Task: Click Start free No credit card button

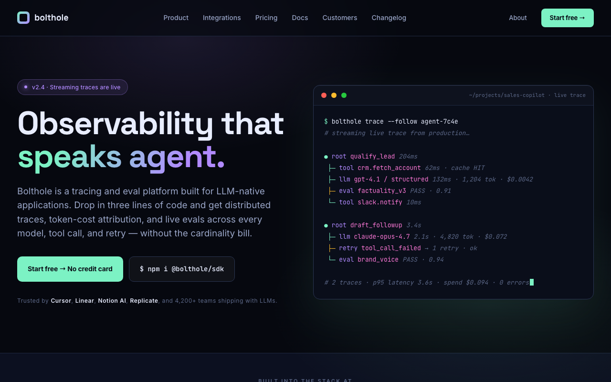Action: pyautogui.click(x=70, y=269)
